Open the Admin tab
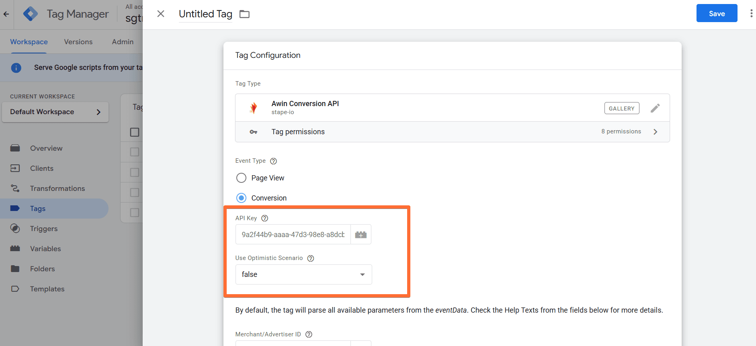This screenshot has height=346, width=756. coord(123,42)
